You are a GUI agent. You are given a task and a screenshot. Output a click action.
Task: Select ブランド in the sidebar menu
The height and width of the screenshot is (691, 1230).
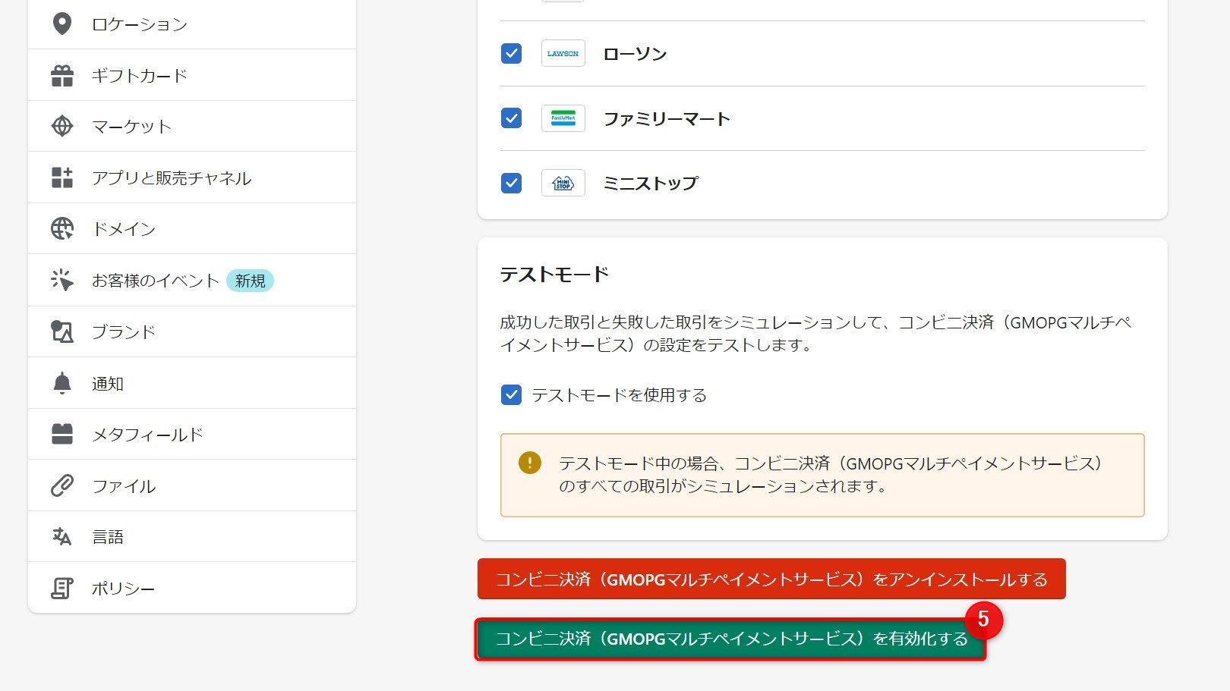click(x=123, y=331)
